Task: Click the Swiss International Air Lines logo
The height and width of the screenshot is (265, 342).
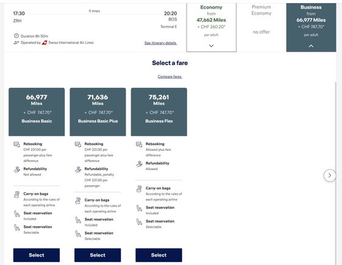Action: (x=45, y=43)
